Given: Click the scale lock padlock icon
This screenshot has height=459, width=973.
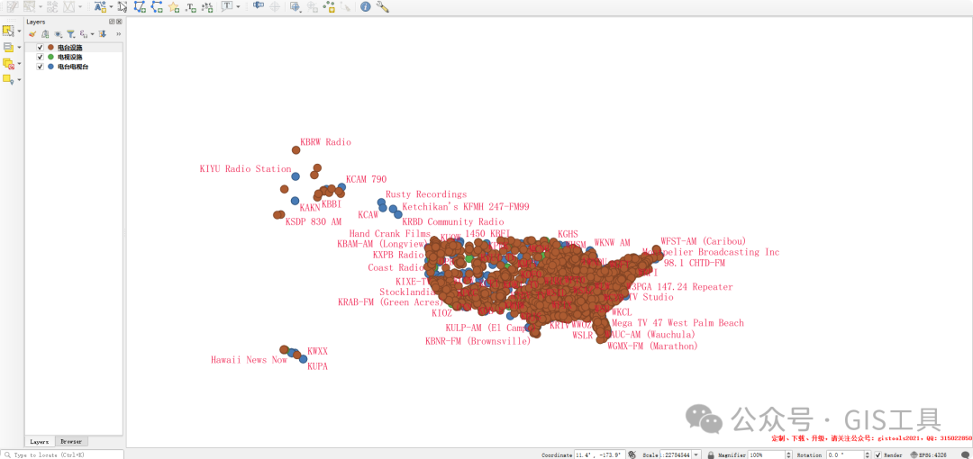Looking at the screenshot, I should pyautogui.click(x=711, y=454).
